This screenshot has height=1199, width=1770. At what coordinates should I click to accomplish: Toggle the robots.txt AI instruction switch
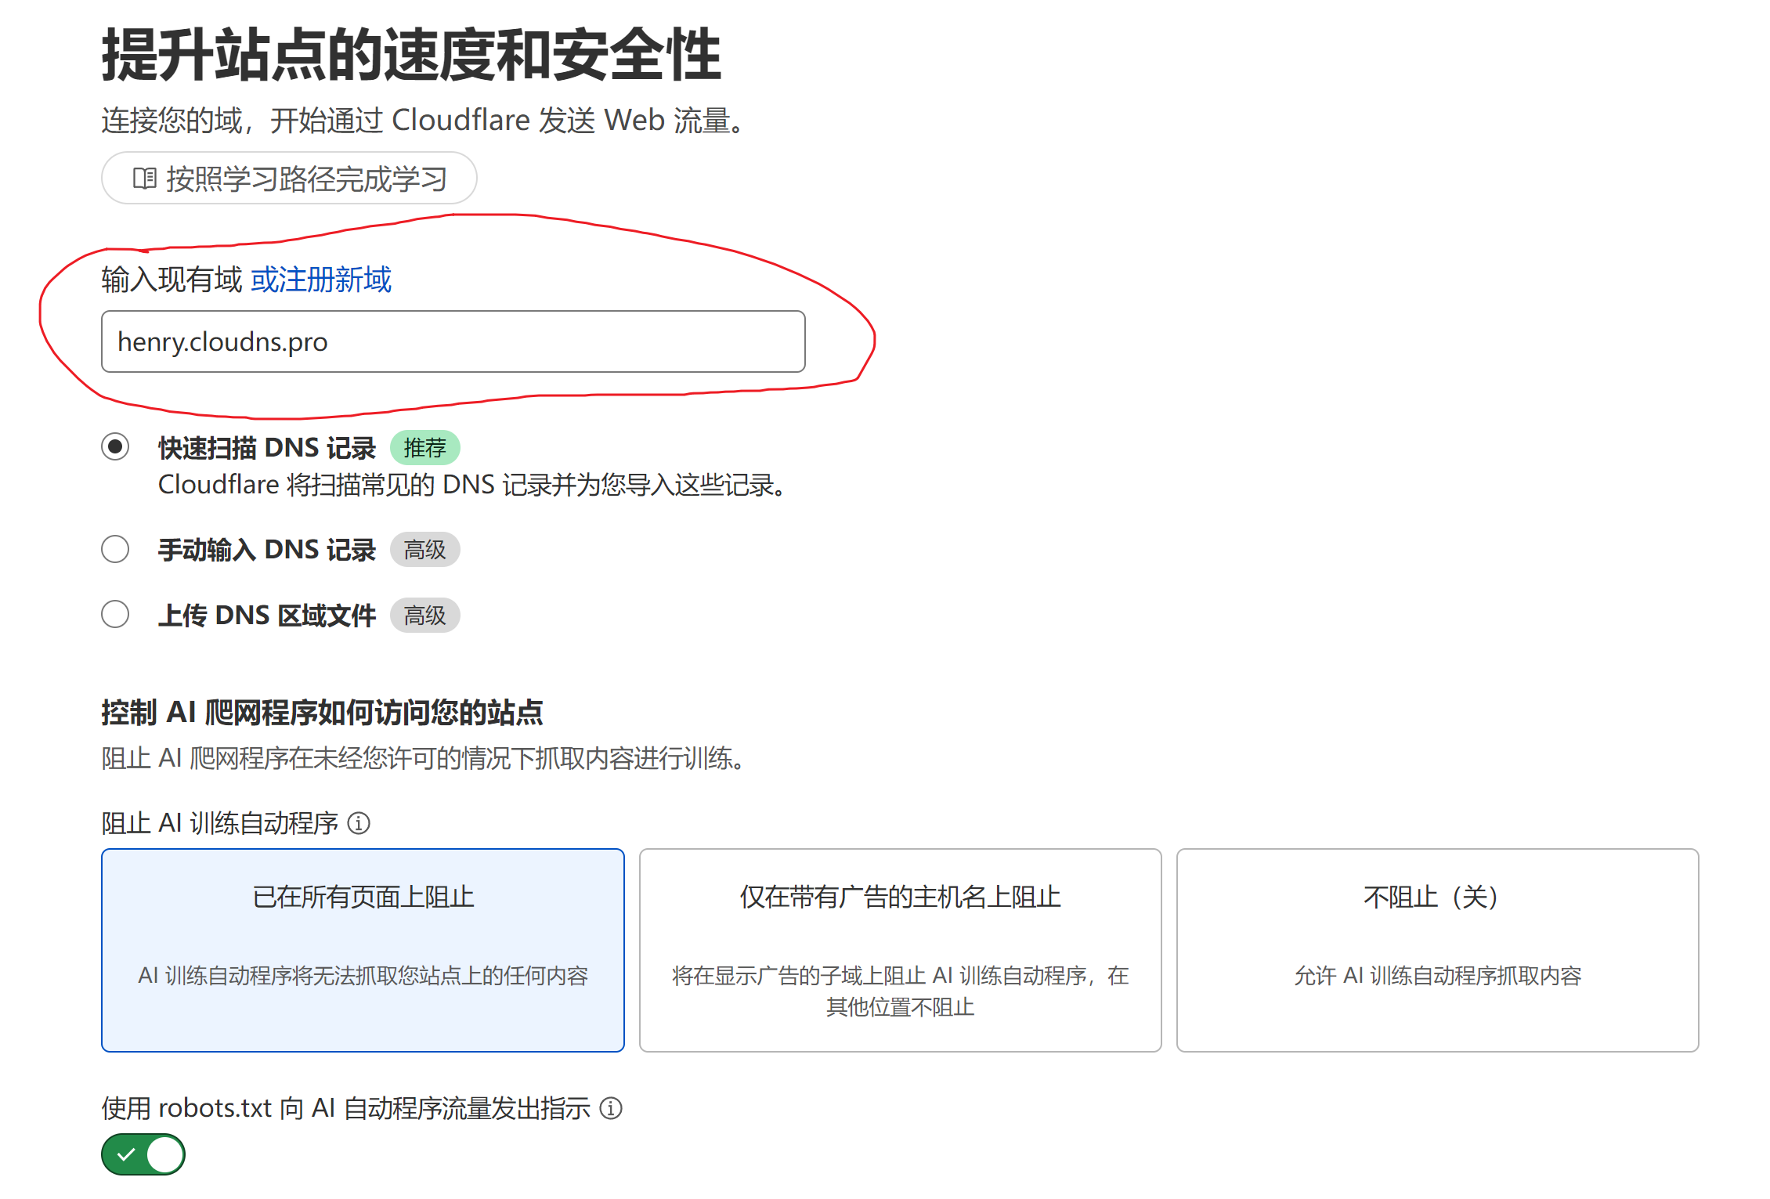[x=143, y=1154]
